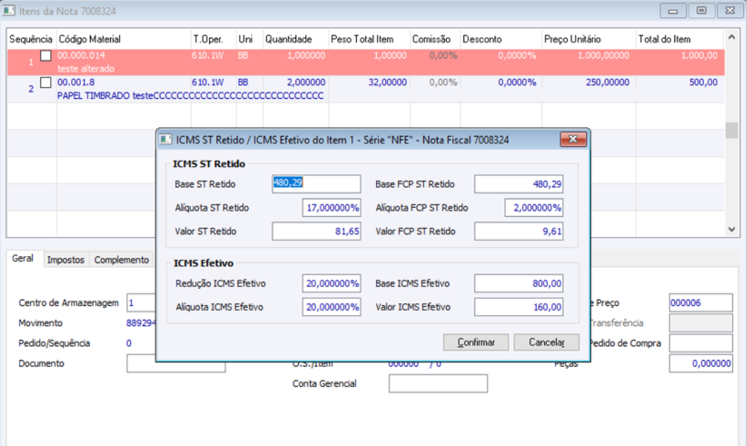Close the Itens da Nota window

pyautogui.click(x=730, y=10)
